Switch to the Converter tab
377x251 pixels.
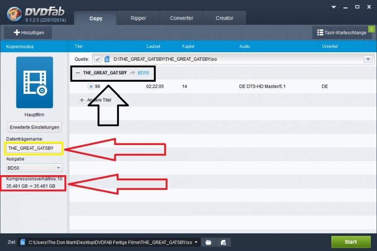click(x=181, y=18)
